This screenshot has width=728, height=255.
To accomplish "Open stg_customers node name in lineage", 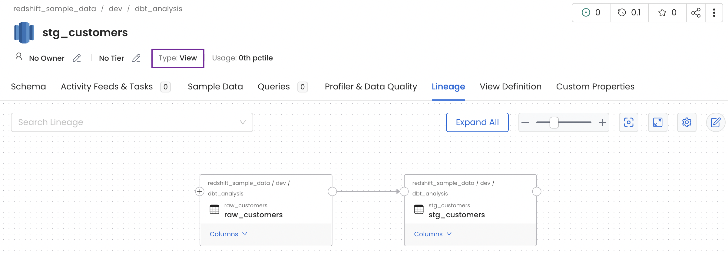I will (x=457, y=215).
